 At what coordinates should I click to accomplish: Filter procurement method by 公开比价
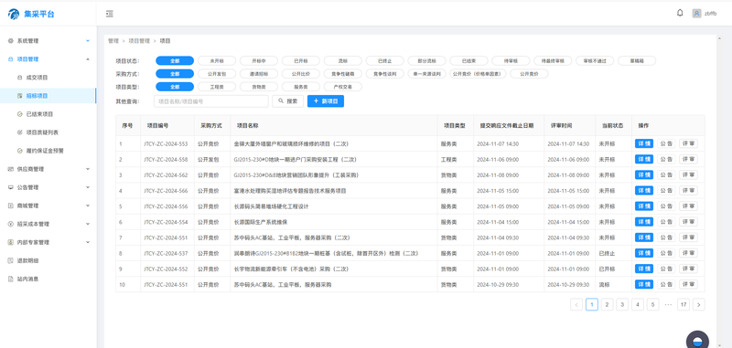click(301, 74)
